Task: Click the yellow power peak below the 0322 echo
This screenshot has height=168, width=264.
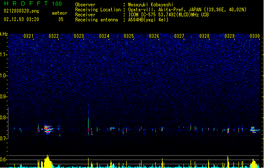Action: [x=48, y=161]
